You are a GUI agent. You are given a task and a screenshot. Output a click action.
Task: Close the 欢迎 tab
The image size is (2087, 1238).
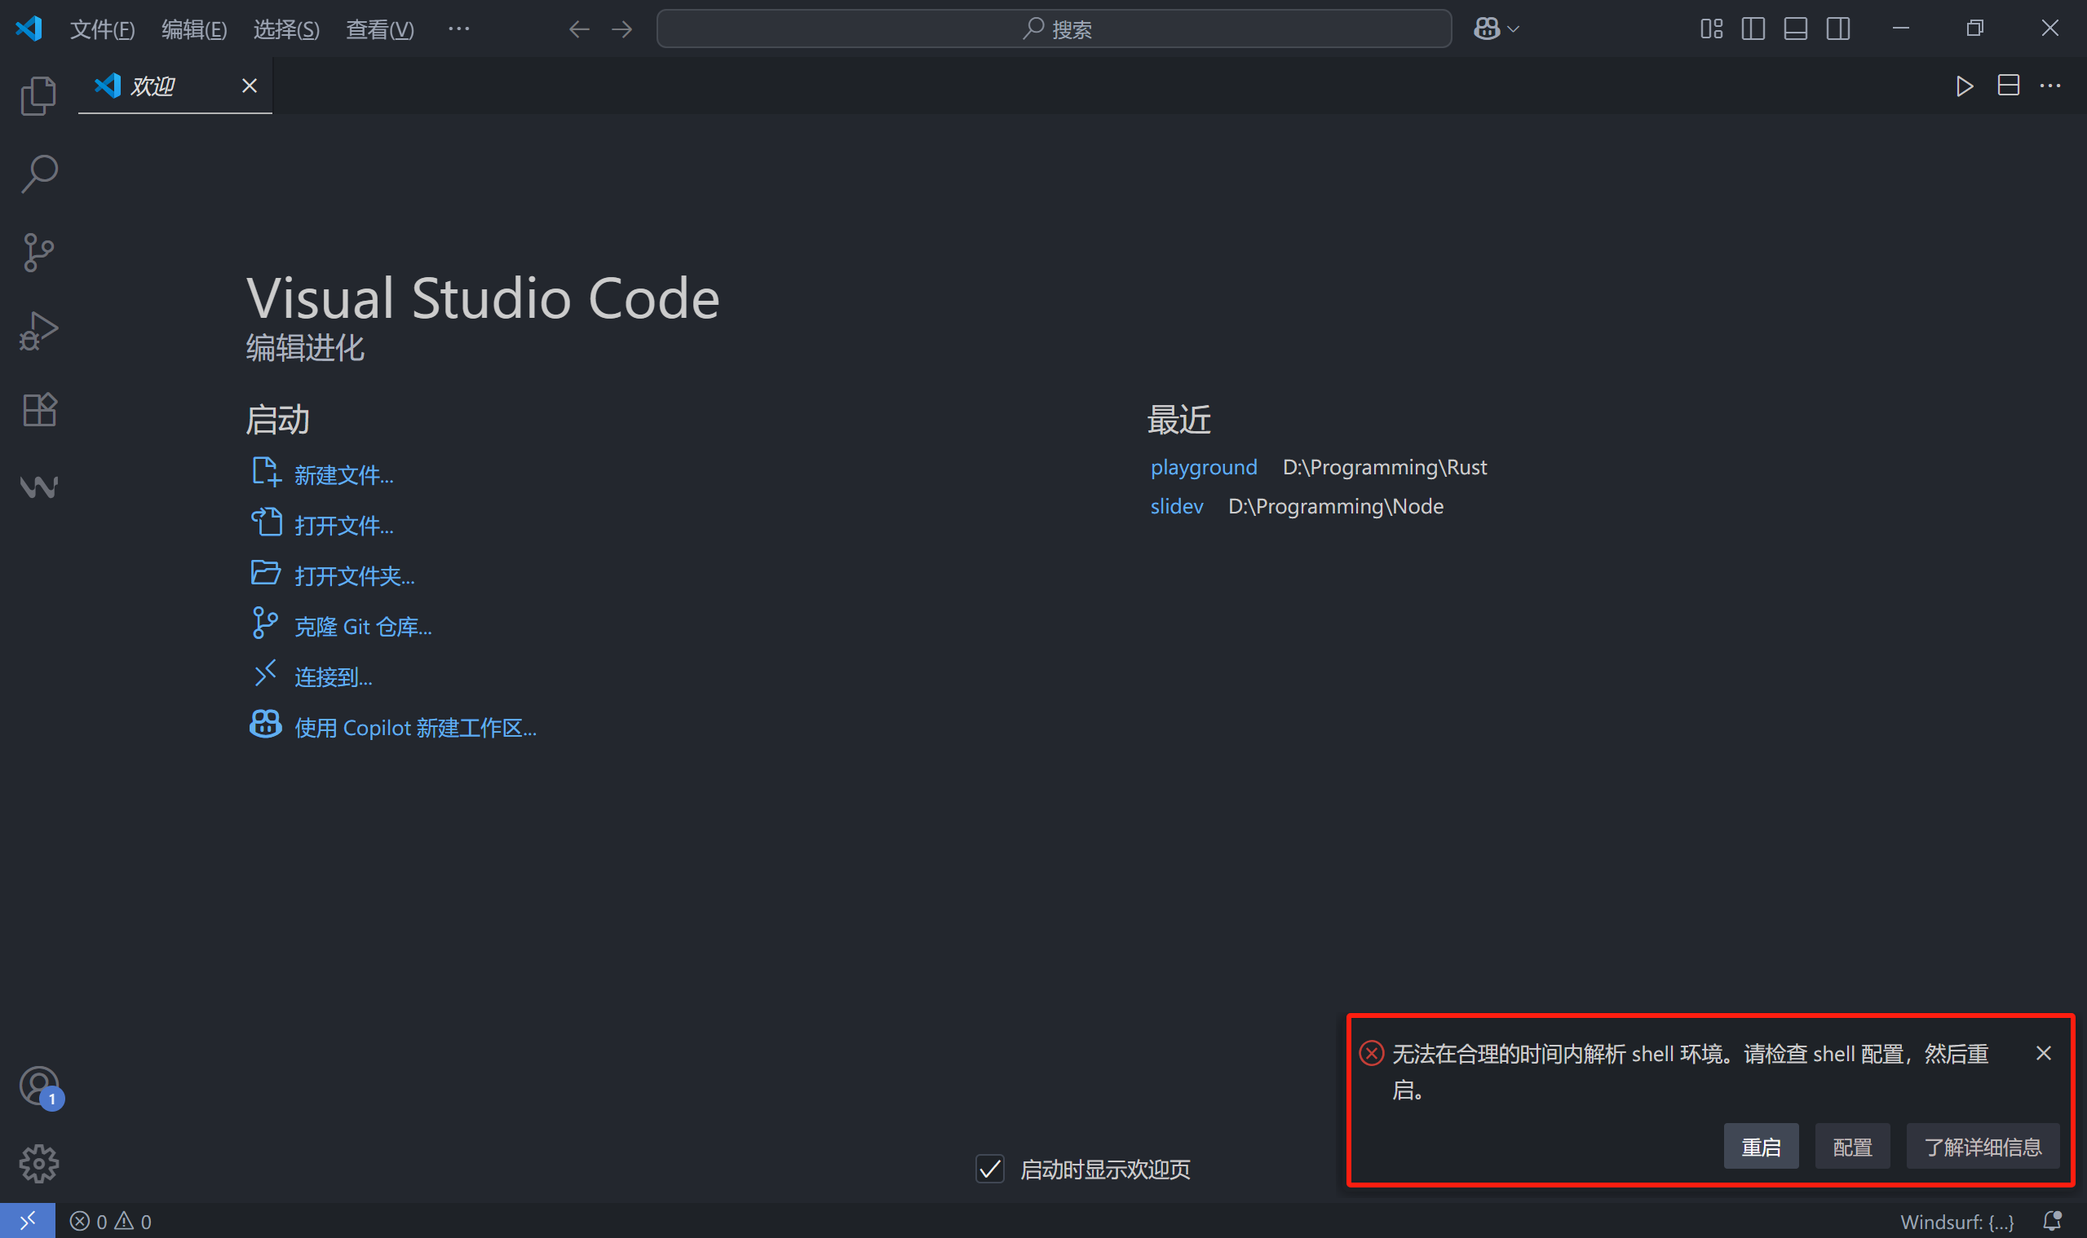click(249, 86)
